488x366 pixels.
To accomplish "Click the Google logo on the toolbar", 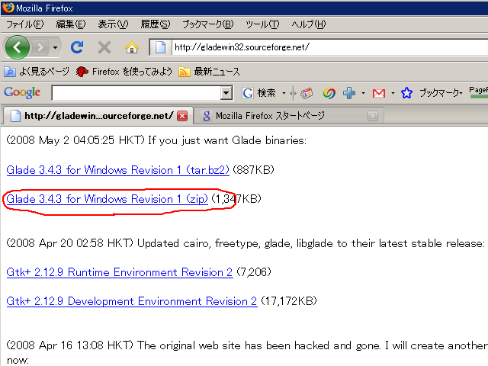I will tap(22, 92).
